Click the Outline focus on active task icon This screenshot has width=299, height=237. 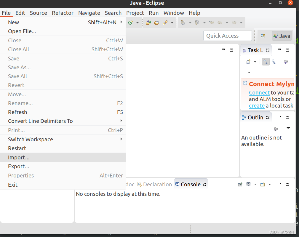coord(276,129)
